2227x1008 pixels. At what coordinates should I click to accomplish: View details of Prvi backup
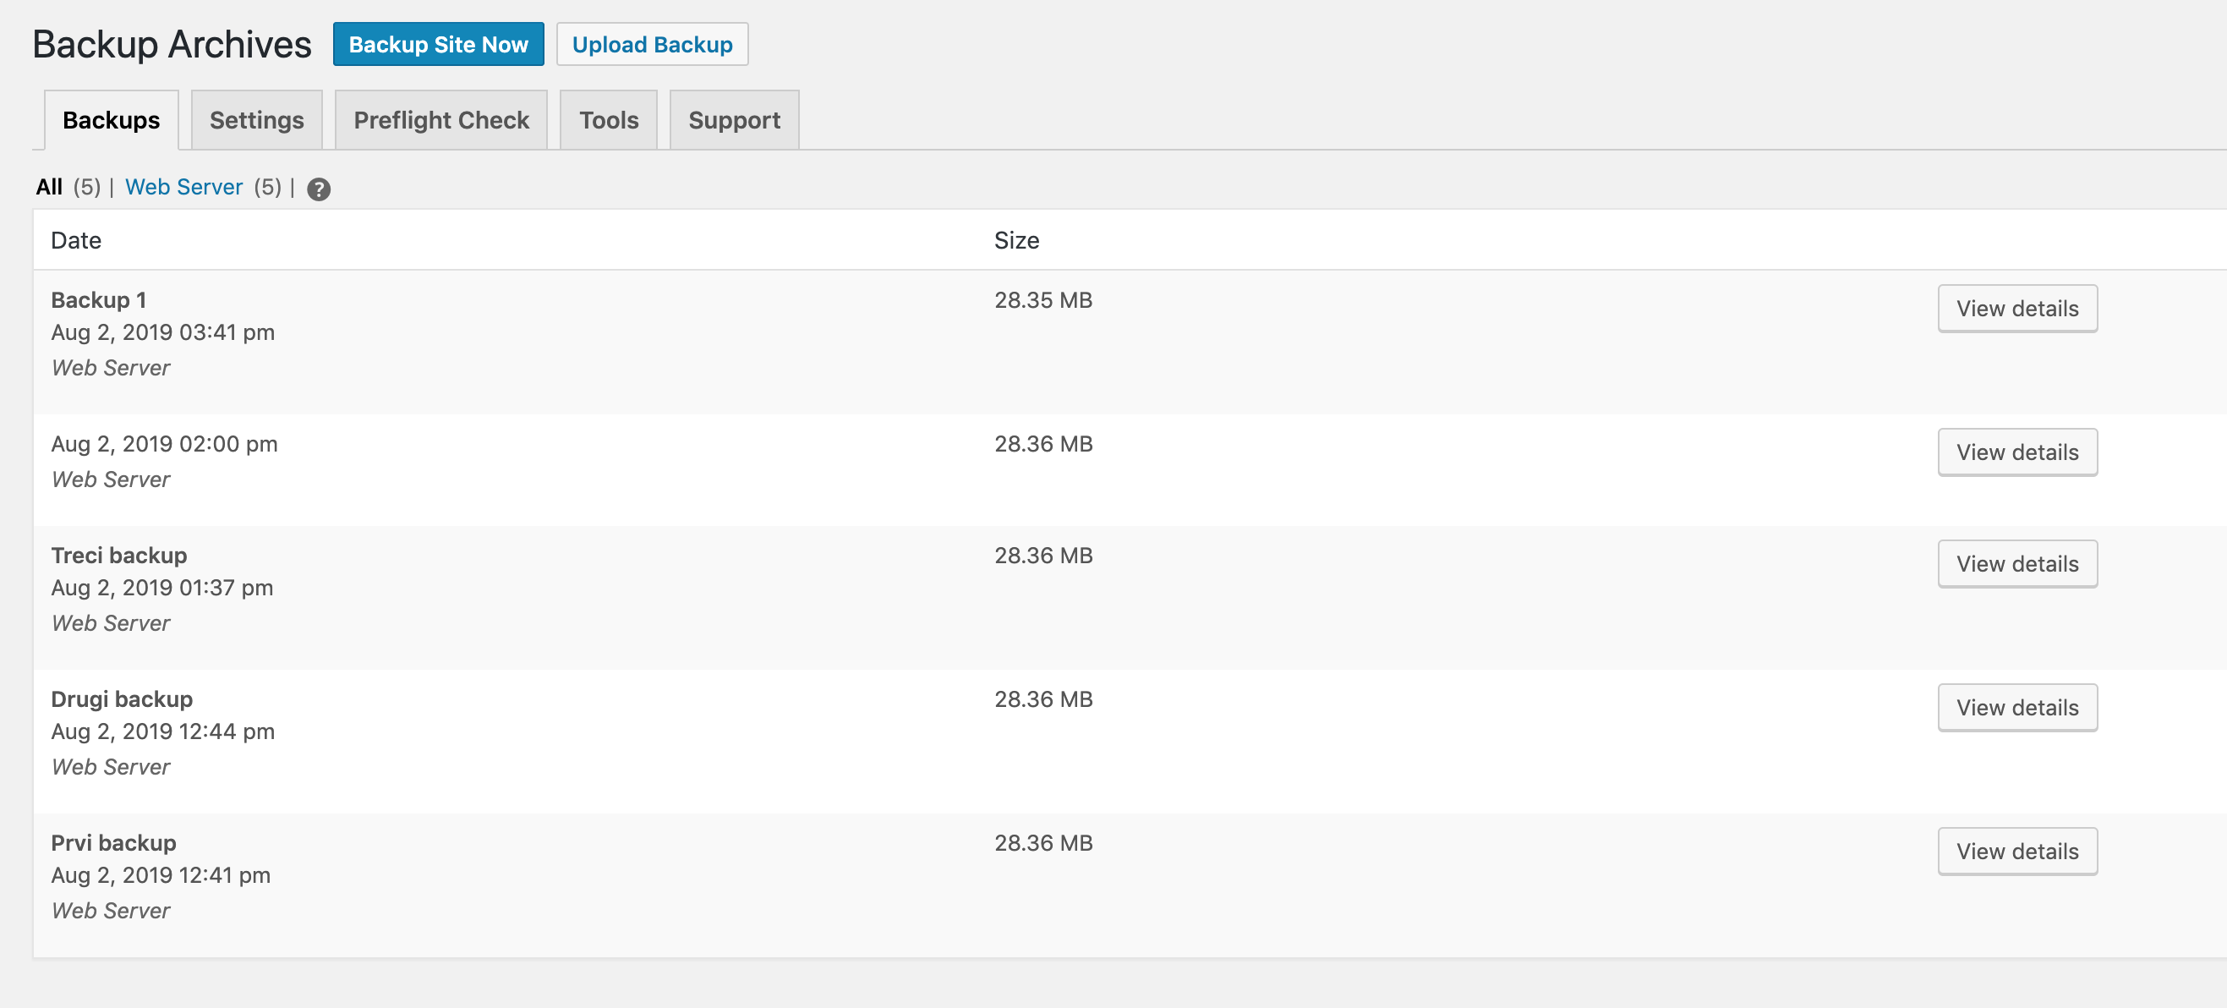2017,851
